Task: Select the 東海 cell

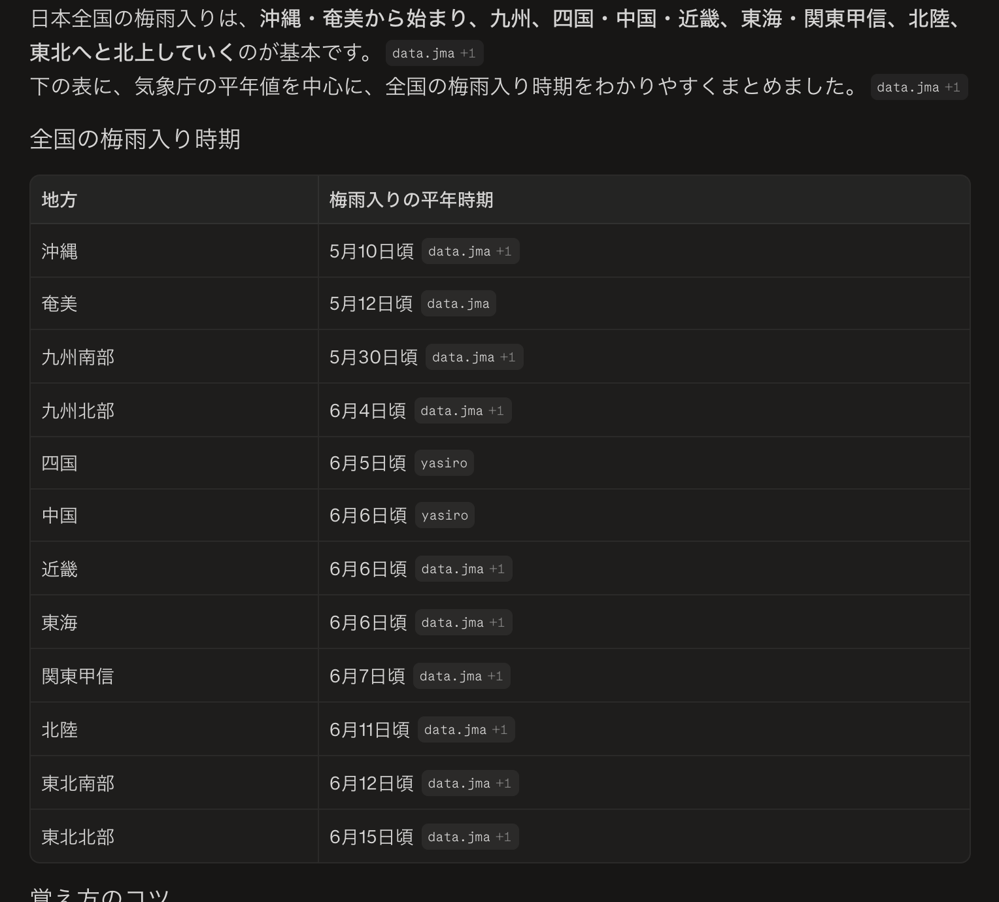Action: 174,622
